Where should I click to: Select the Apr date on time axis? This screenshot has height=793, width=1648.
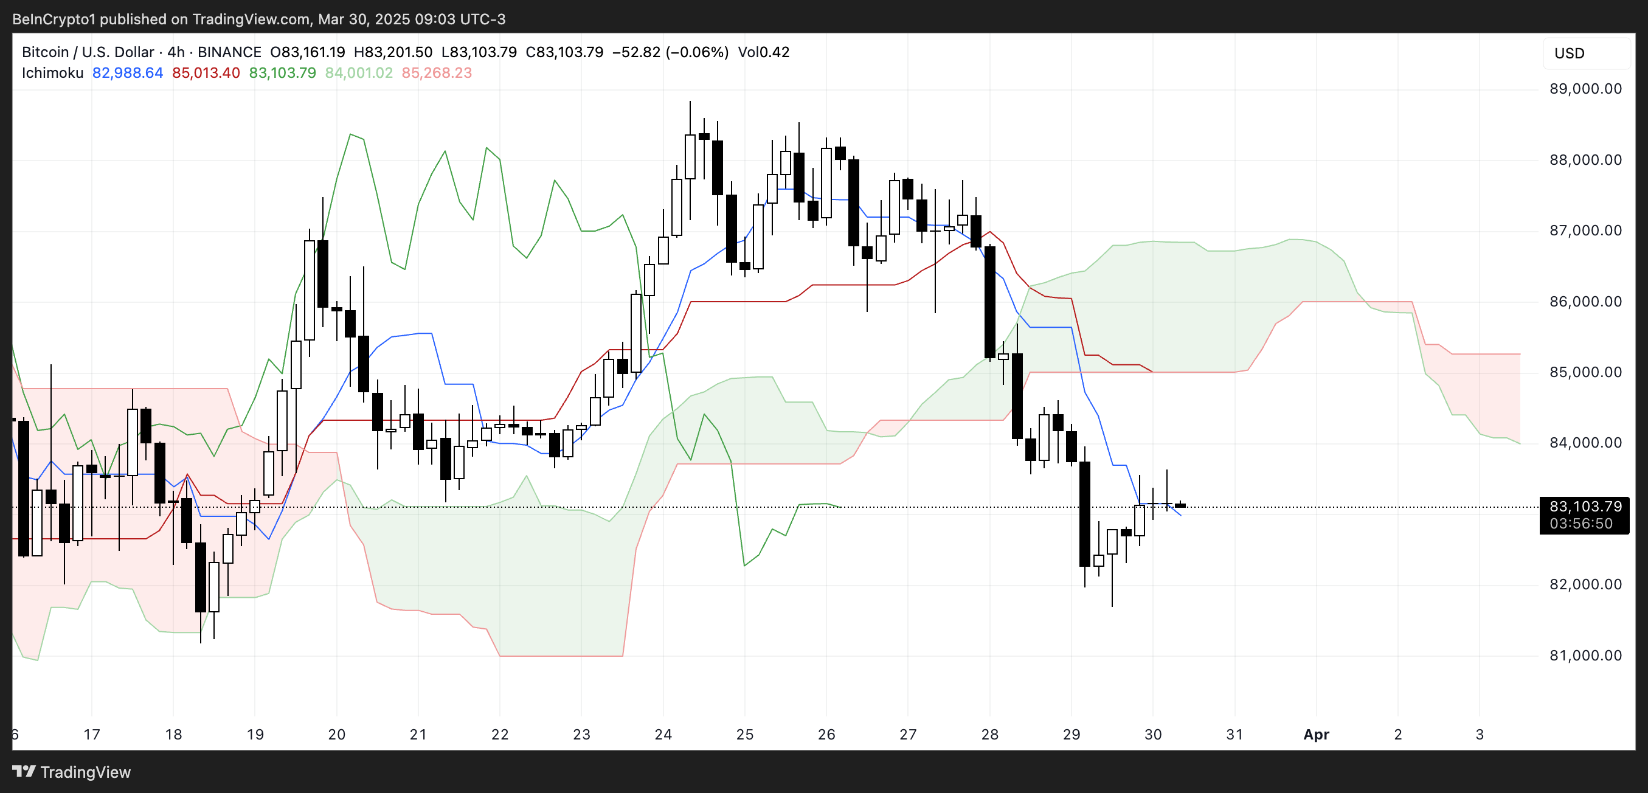tap(1316, 734)
